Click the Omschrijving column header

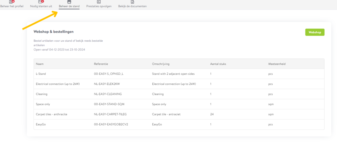pyautogui.click(x=160, y=64)
